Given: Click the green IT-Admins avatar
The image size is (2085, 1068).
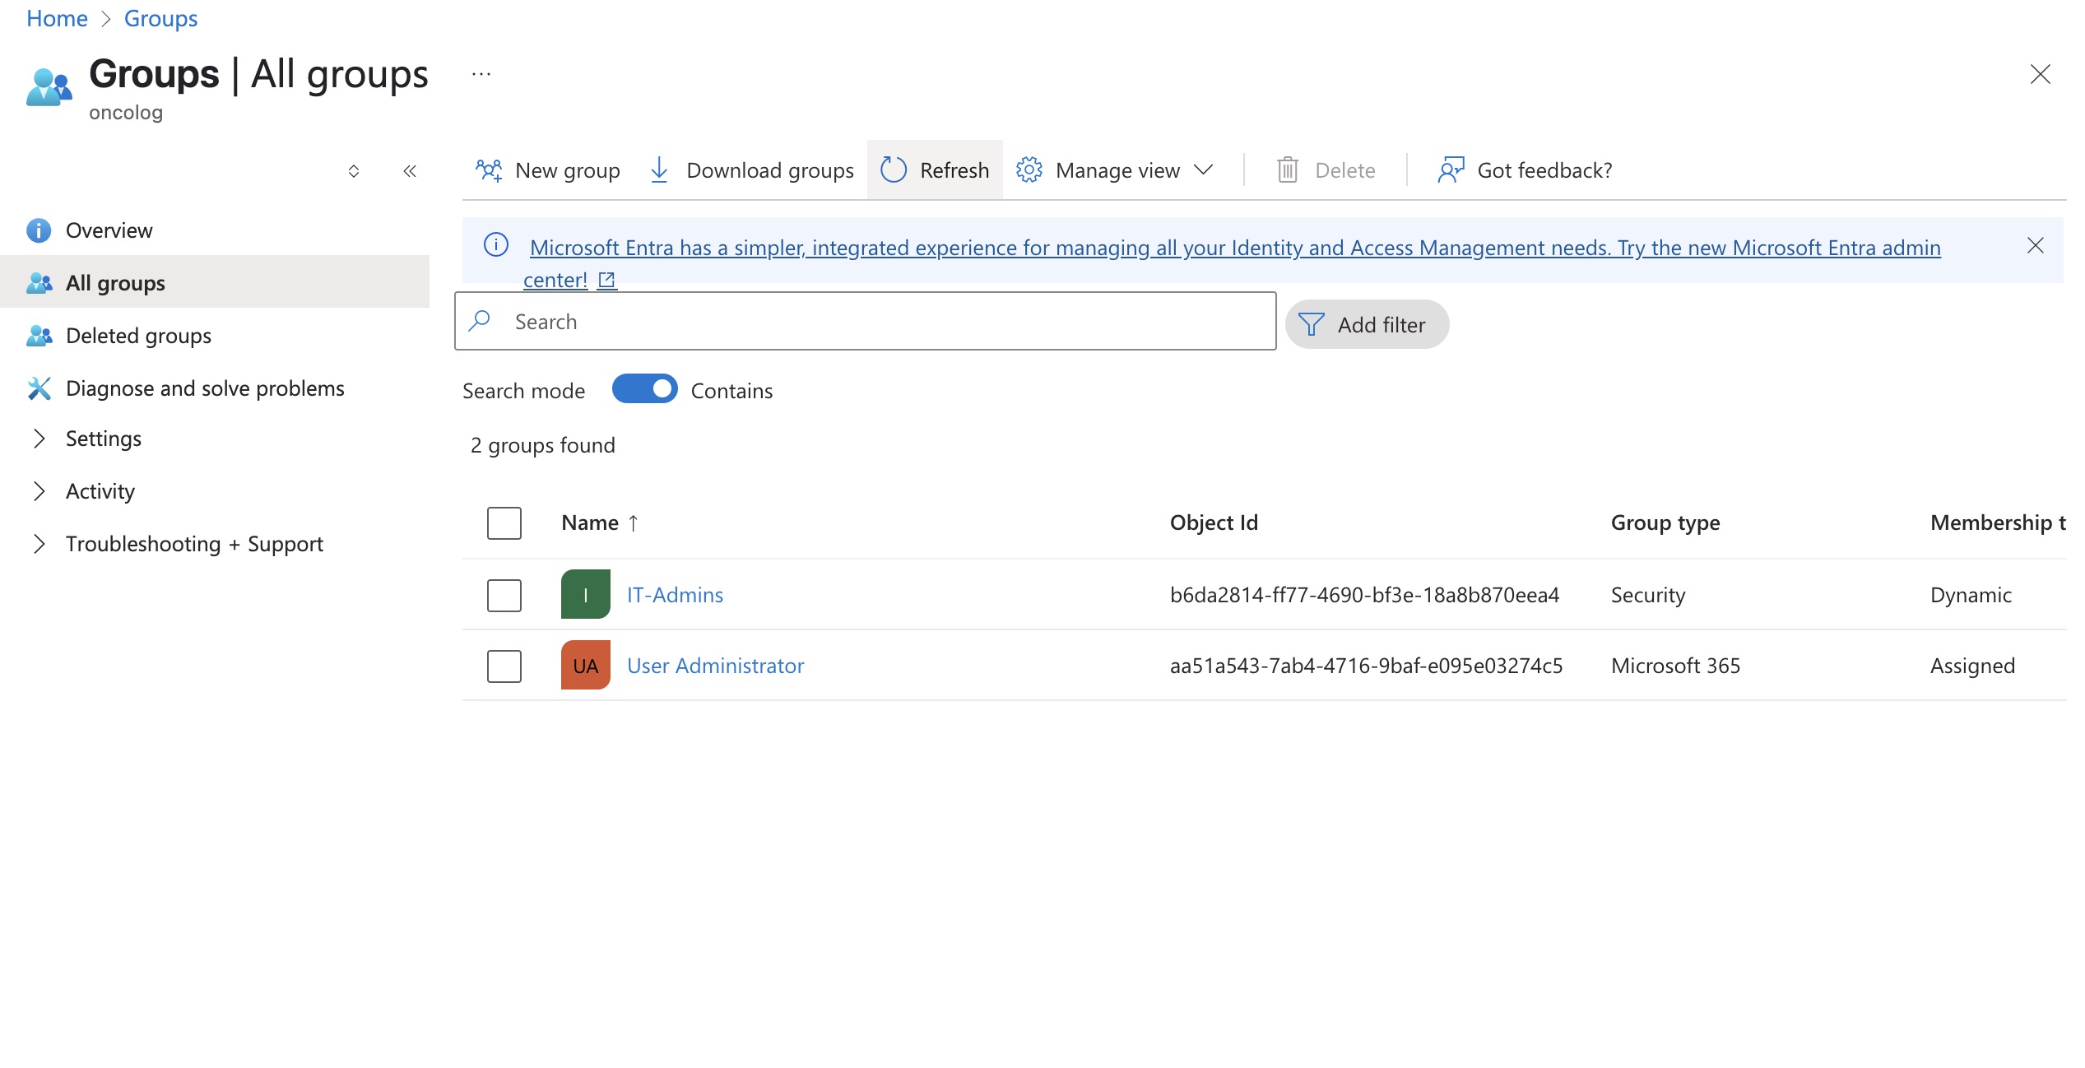Looking at the screenshot, I should point(586,594).
